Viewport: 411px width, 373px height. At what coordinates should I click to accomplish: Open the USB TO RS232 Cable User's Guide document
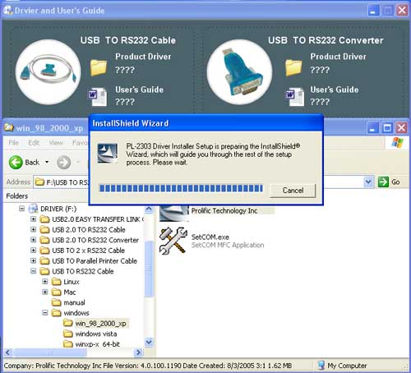(x=98, y=96)
